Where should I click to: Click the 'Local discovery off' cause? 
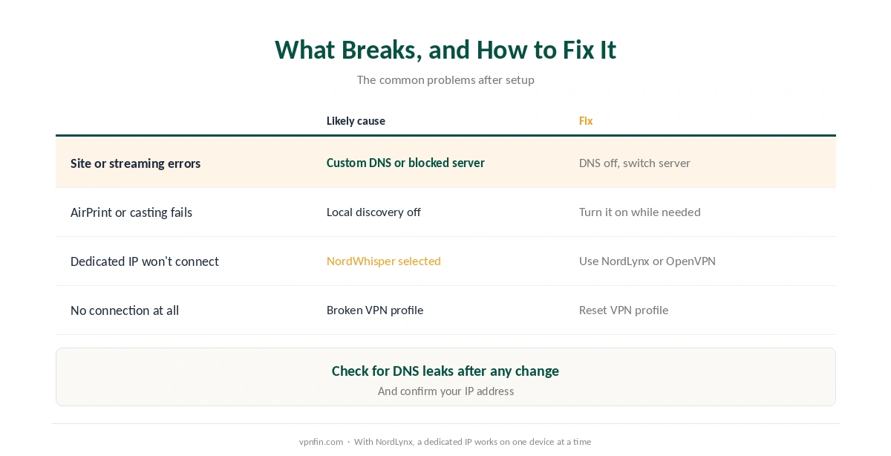point(373,212)
